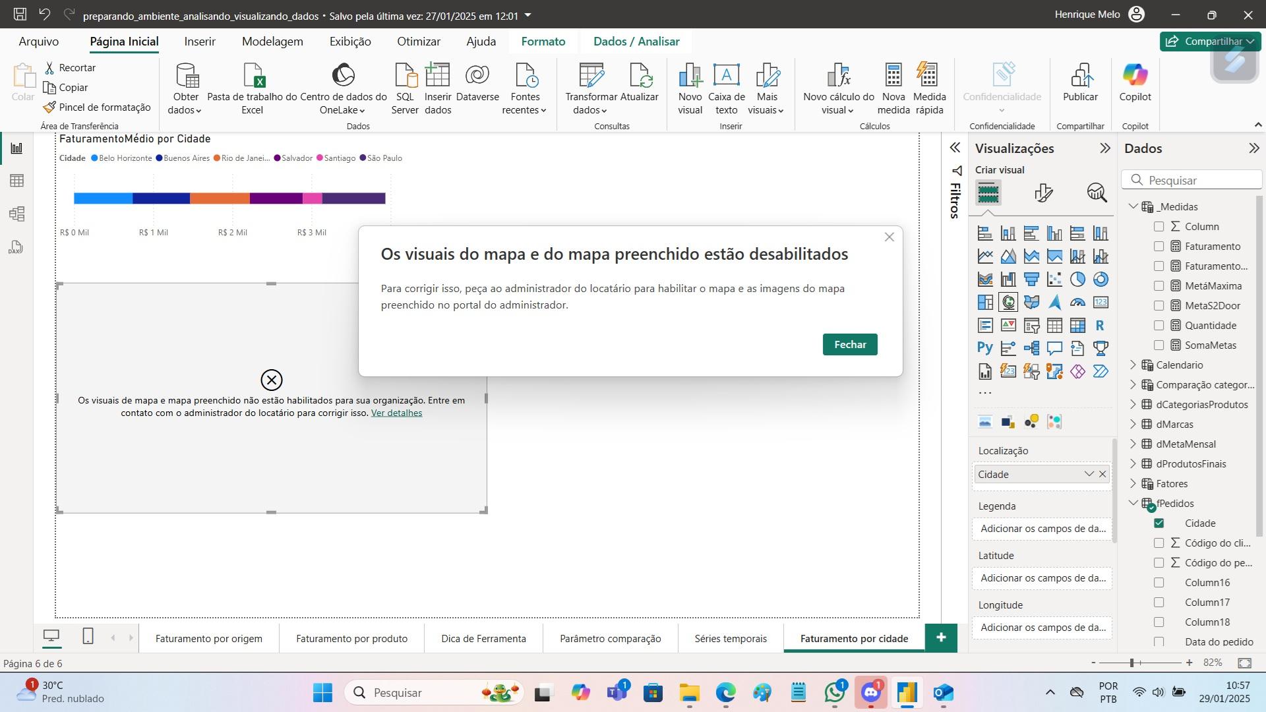Screen dimensions: 1266x712
Task: Click the Atualizar refresh button
Action: click(640, 83)
